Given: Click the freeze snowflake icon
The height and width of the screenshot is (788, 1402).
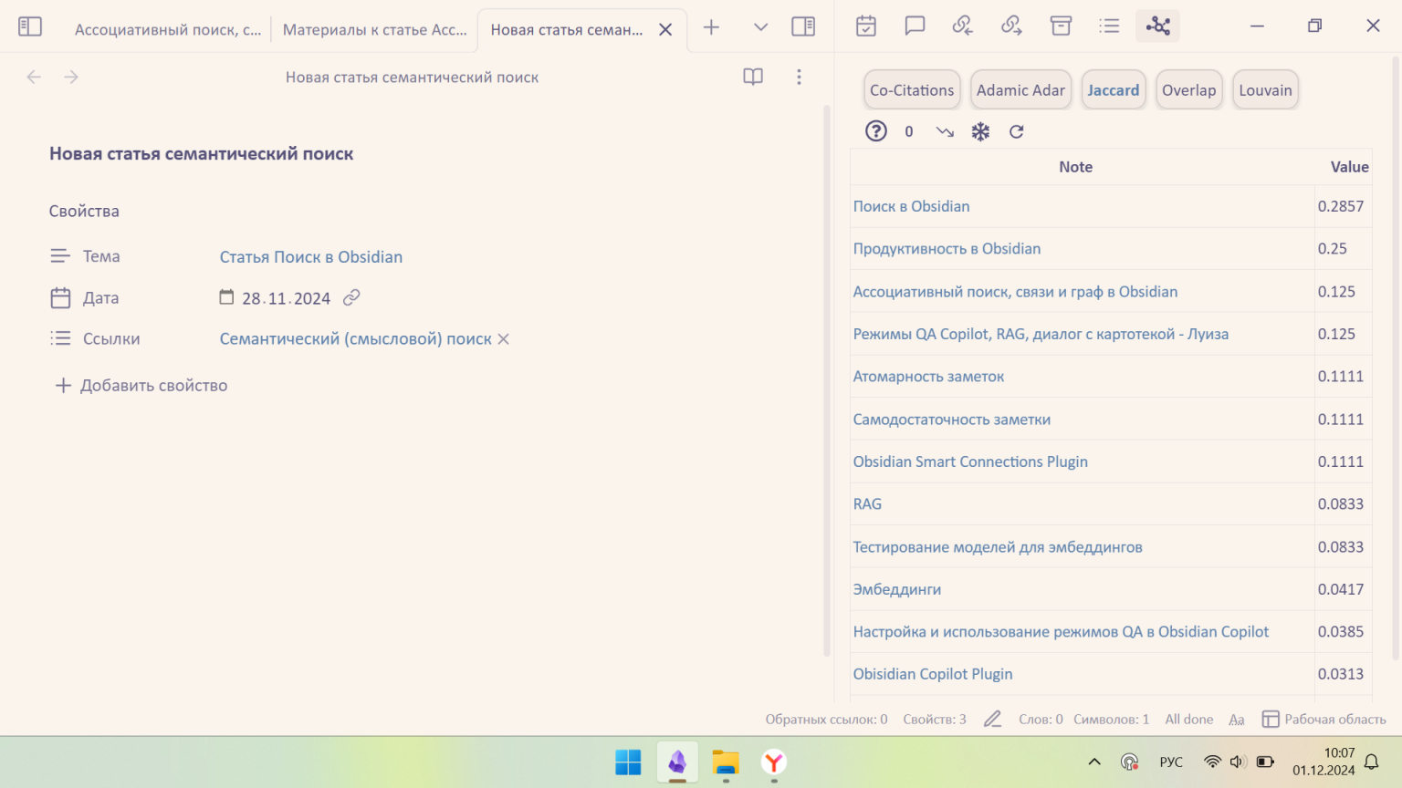Looking at the screenshot, I should point(980,131).
